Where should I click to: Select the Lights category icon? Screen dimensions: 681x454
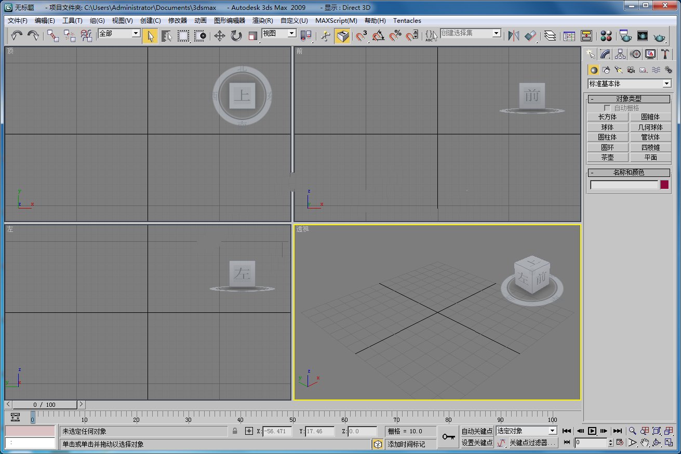[x=618, y=70]
